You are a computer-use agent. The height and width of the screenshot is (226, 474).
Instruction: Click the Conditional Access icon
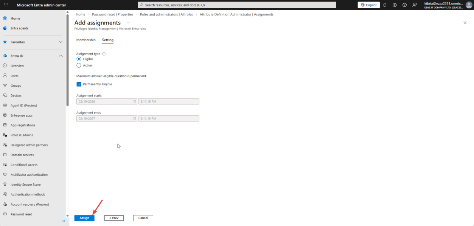pyautogui.click(x=5, y=165)
